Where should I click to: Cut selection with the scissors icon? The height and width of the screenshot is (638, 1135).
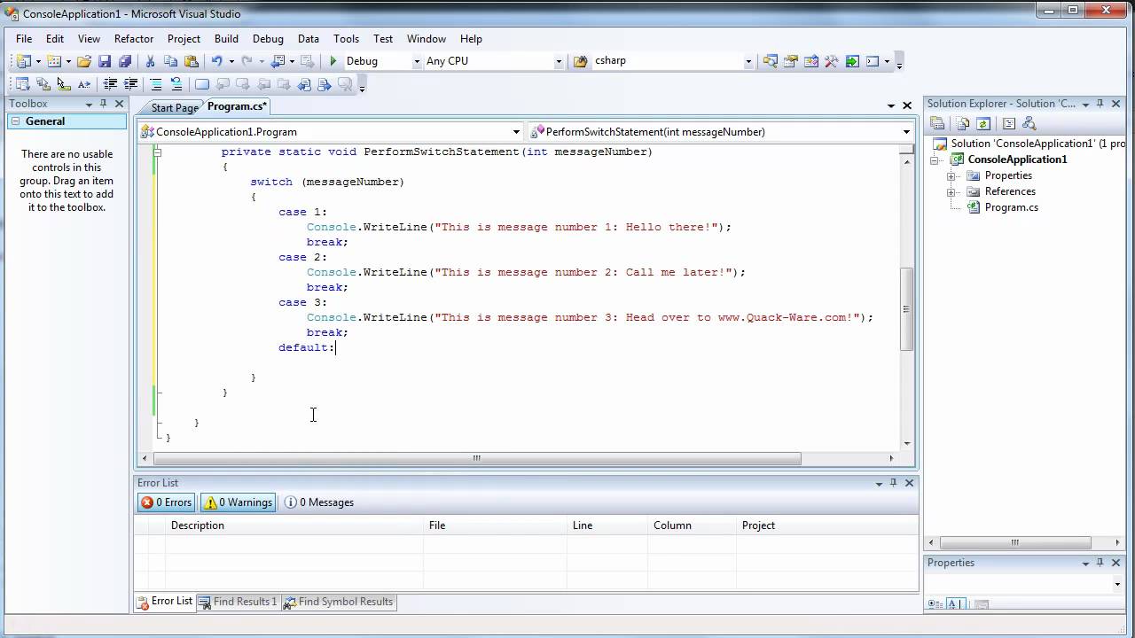pos(150,61)
